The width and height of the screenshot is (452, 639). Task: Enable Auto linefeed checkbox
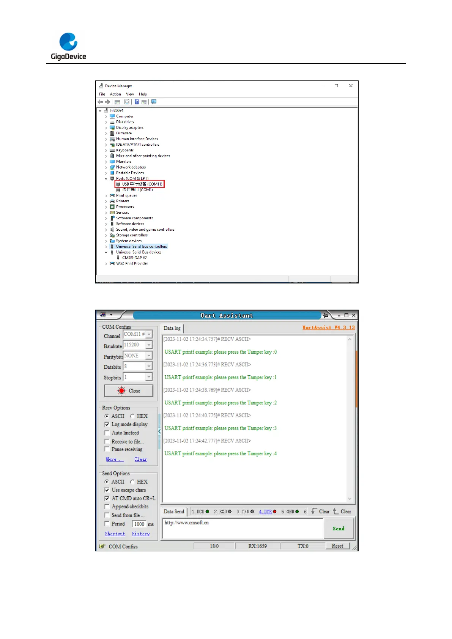107,433
